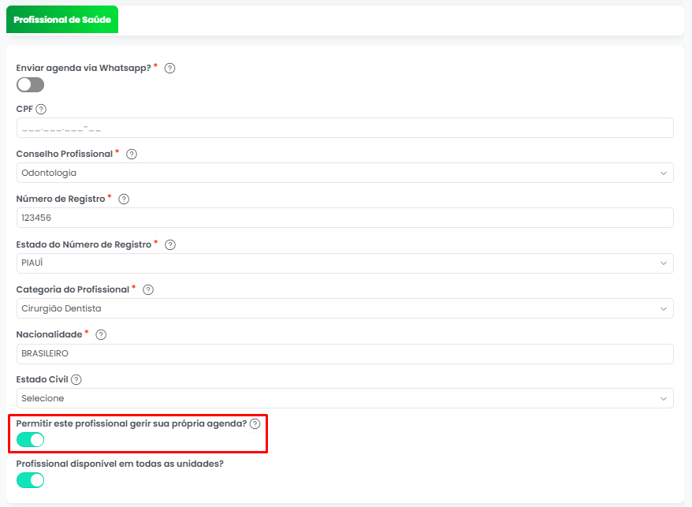Enable the Enviar agenda via Whatsapp toggle

click(x=30, y=84)
